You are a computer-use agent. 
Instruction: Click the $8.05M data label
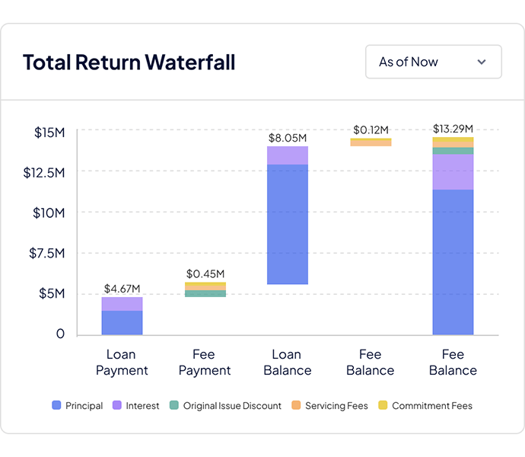288,138
